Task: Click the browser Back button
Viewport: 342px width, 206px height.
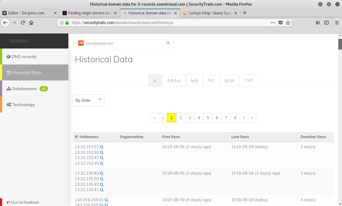Action: (x=5, y=23)
